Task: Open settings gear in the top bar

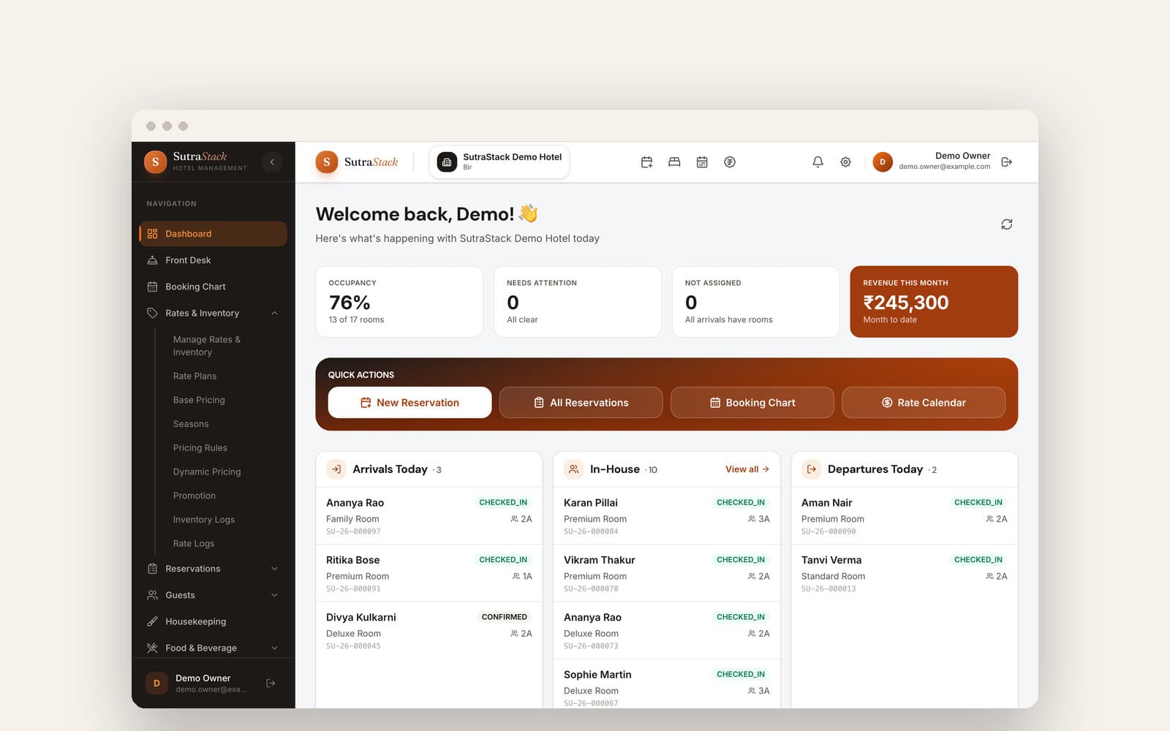Action: click(x=845, y=162)
